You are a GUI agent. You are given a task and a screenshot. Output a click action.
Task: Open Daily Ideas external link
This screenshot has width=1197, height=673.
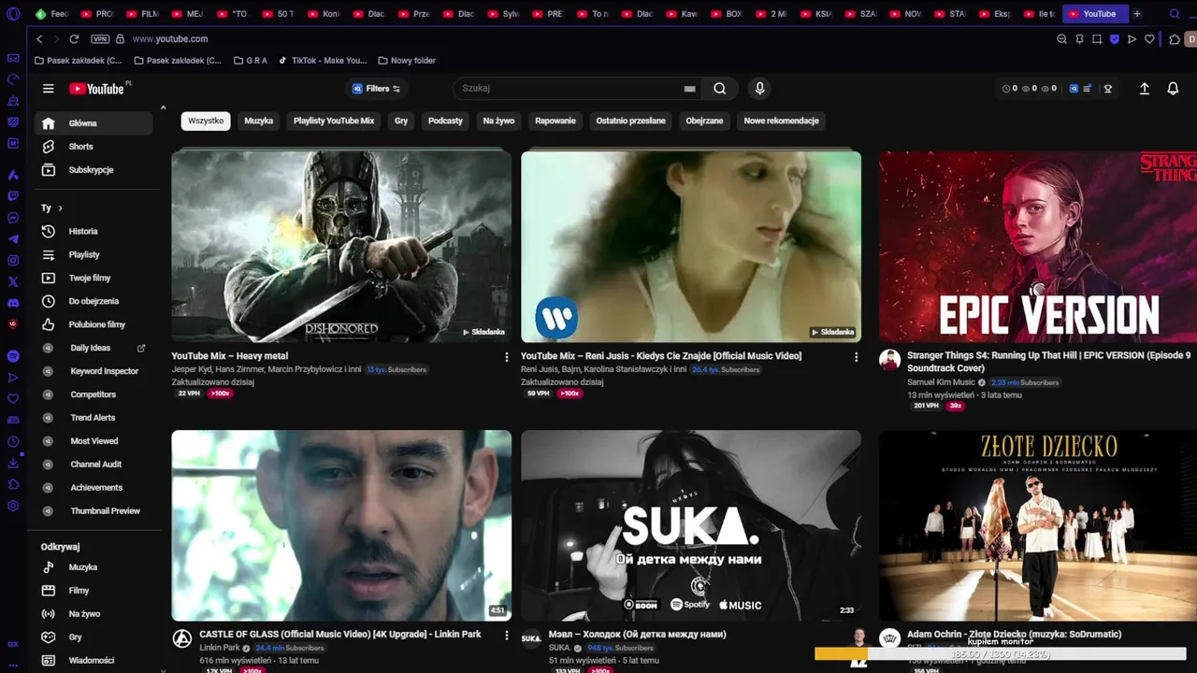point(141,348)
